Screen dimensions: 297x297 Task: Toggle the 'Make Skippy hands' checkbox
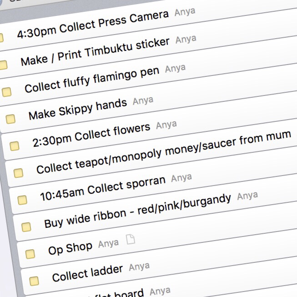10,119
